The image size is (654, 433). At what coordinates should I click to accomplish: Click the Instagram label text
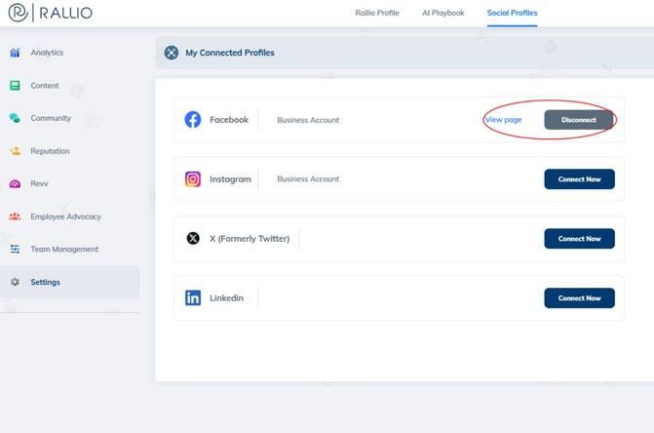(x=230, y=179)
